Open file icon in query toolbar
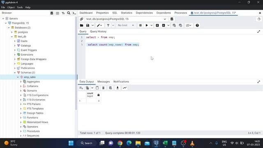 81,25
